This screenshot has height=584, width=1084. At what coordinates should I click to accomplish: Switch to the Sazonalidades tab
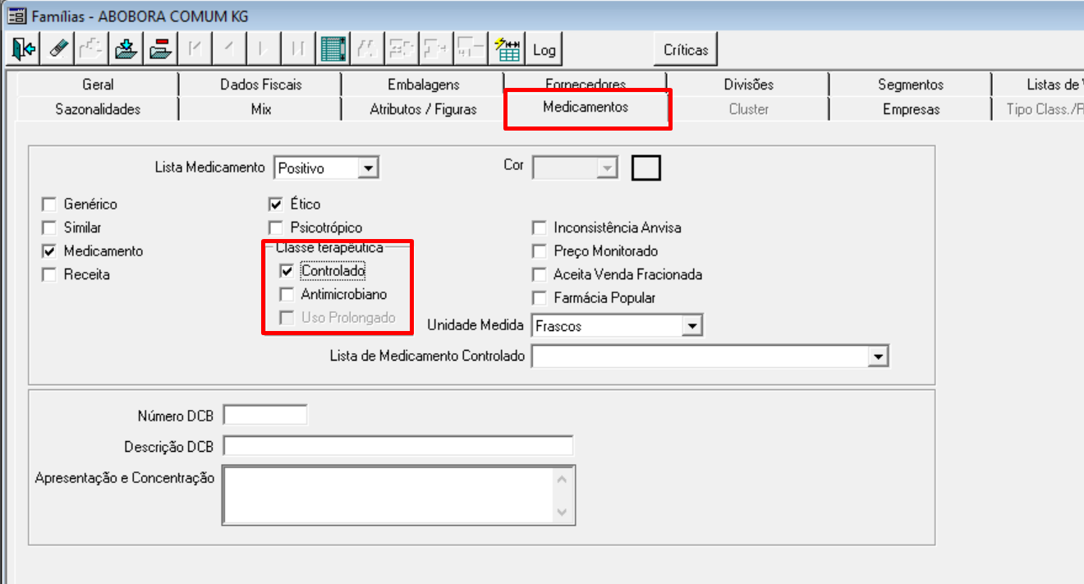(98, 109)
